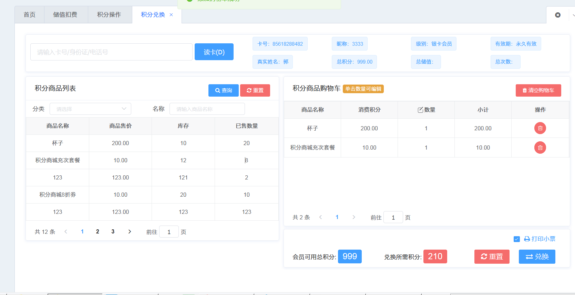Go to next page in cart pagination
This screenshot has height=295, width=575.
tap(354, 217)
